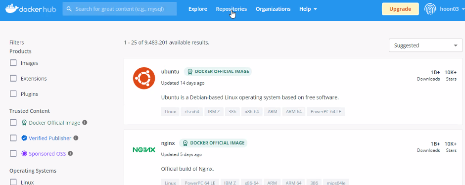465x185 pixels.
Task: Focus the search for great content field
Action: 120,9
